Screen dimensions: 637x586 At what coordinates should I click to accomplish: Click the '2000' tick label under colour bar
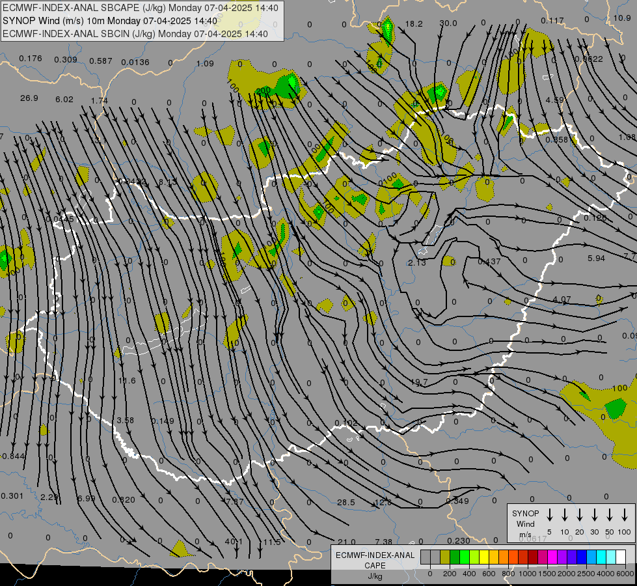pos(567,574)
